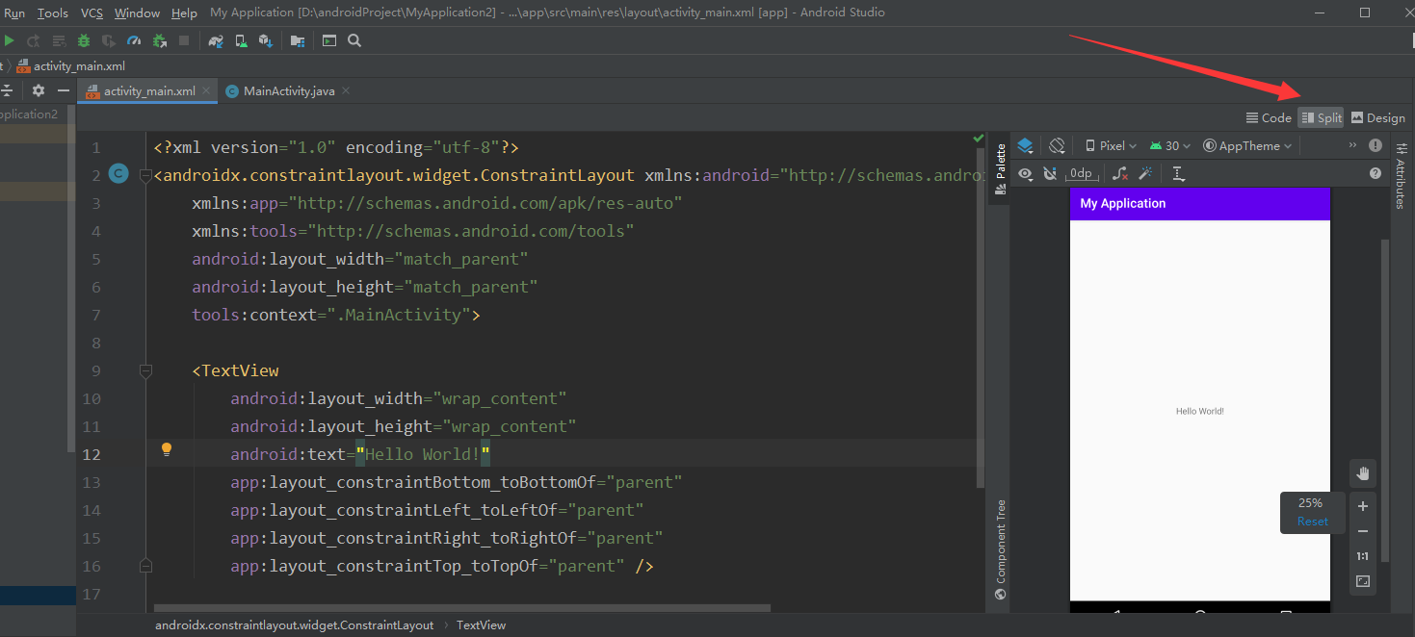Toggle the design surface orientation icon
Screen dimensions: 1415x637
coord(1056,145)
